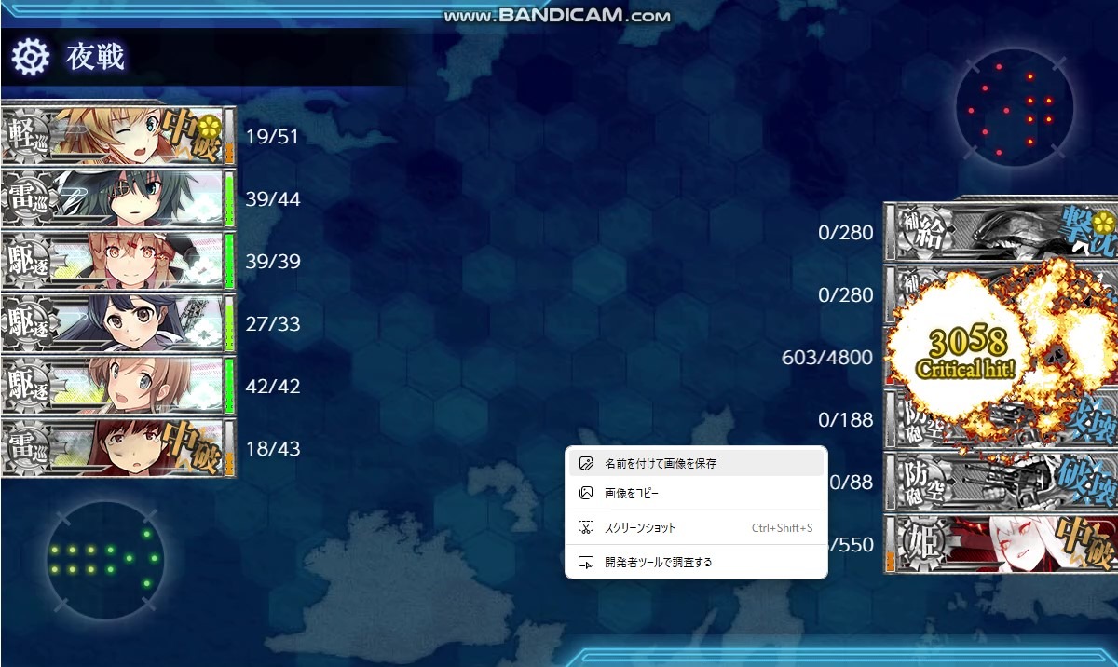Viewport: 1118px width, 667px height.
Task: Choose 画像をコピー in the context menu
Action: 696,493
